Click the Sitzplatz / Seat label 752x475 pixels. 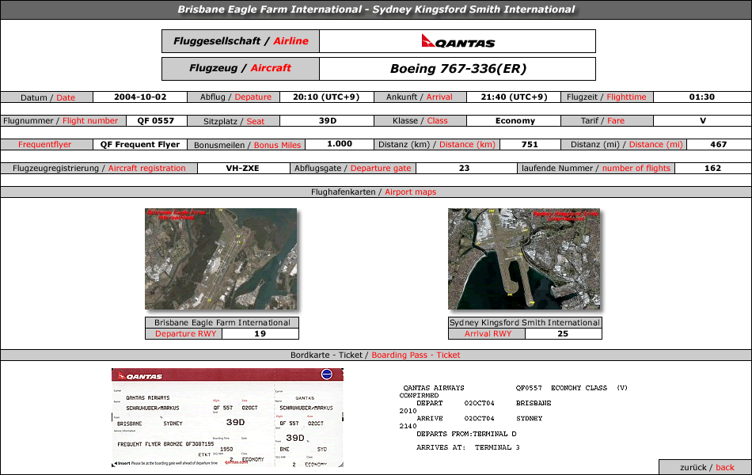[234, 121]
